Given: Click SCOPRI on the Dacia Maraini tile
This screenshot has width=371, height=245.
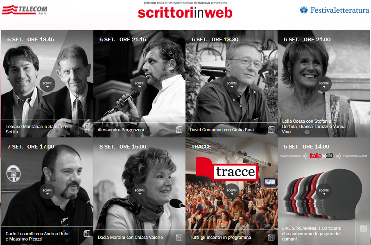Looking at the screenshot, I should (x=139, y=191).
